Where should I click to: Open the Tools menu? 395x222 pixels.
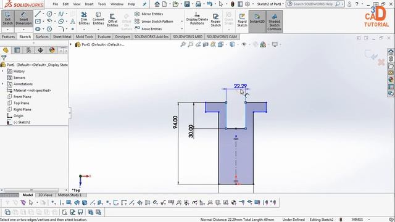102,4
